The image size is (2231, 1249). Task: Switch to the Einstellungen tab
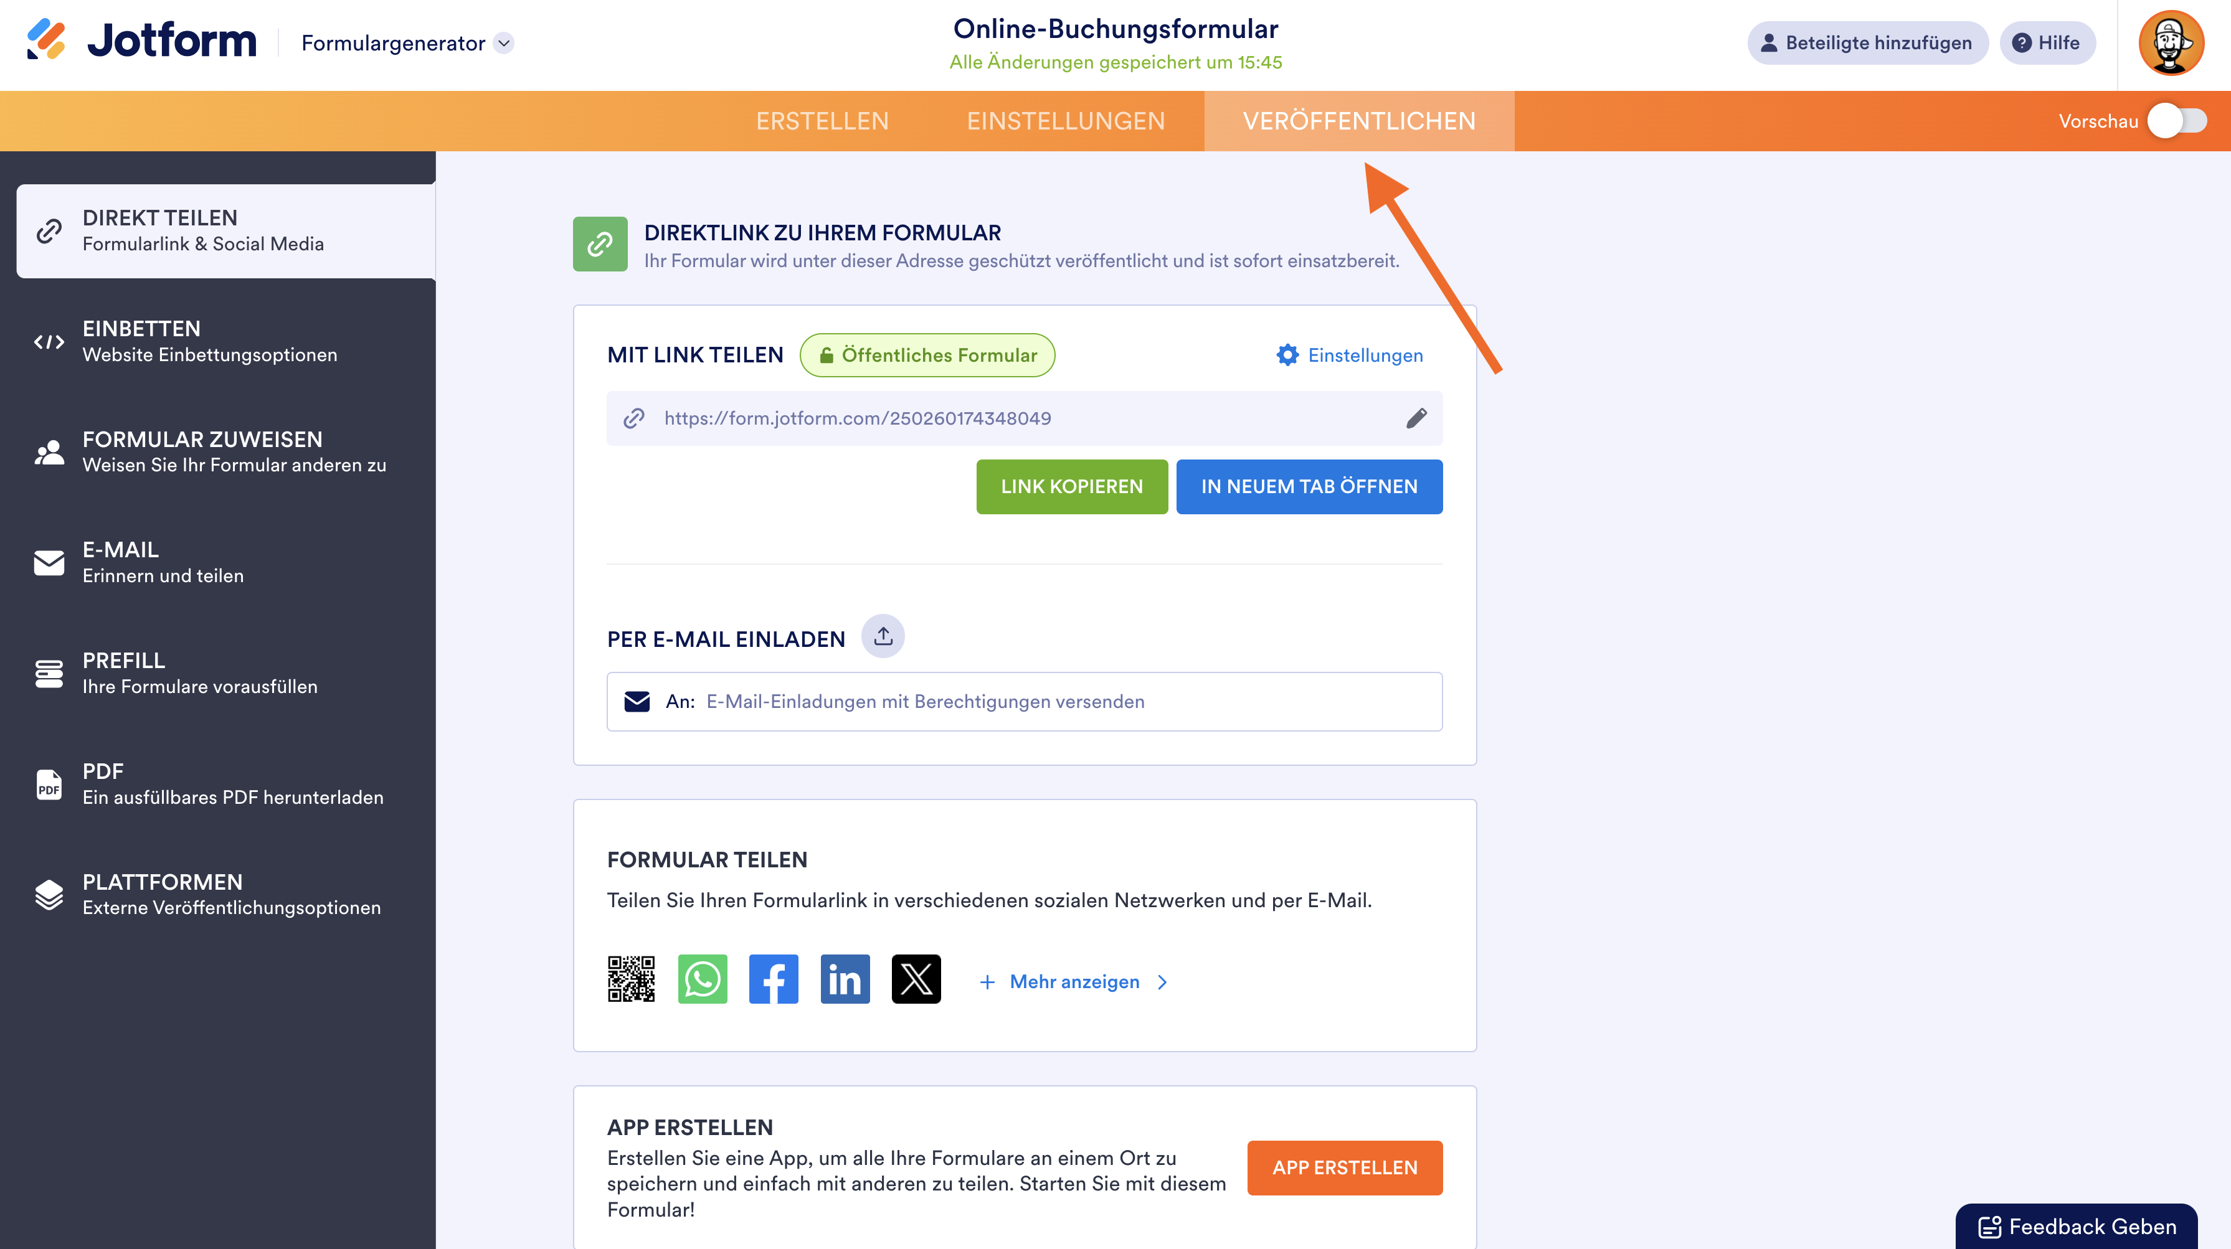(x=1065, y=121)
